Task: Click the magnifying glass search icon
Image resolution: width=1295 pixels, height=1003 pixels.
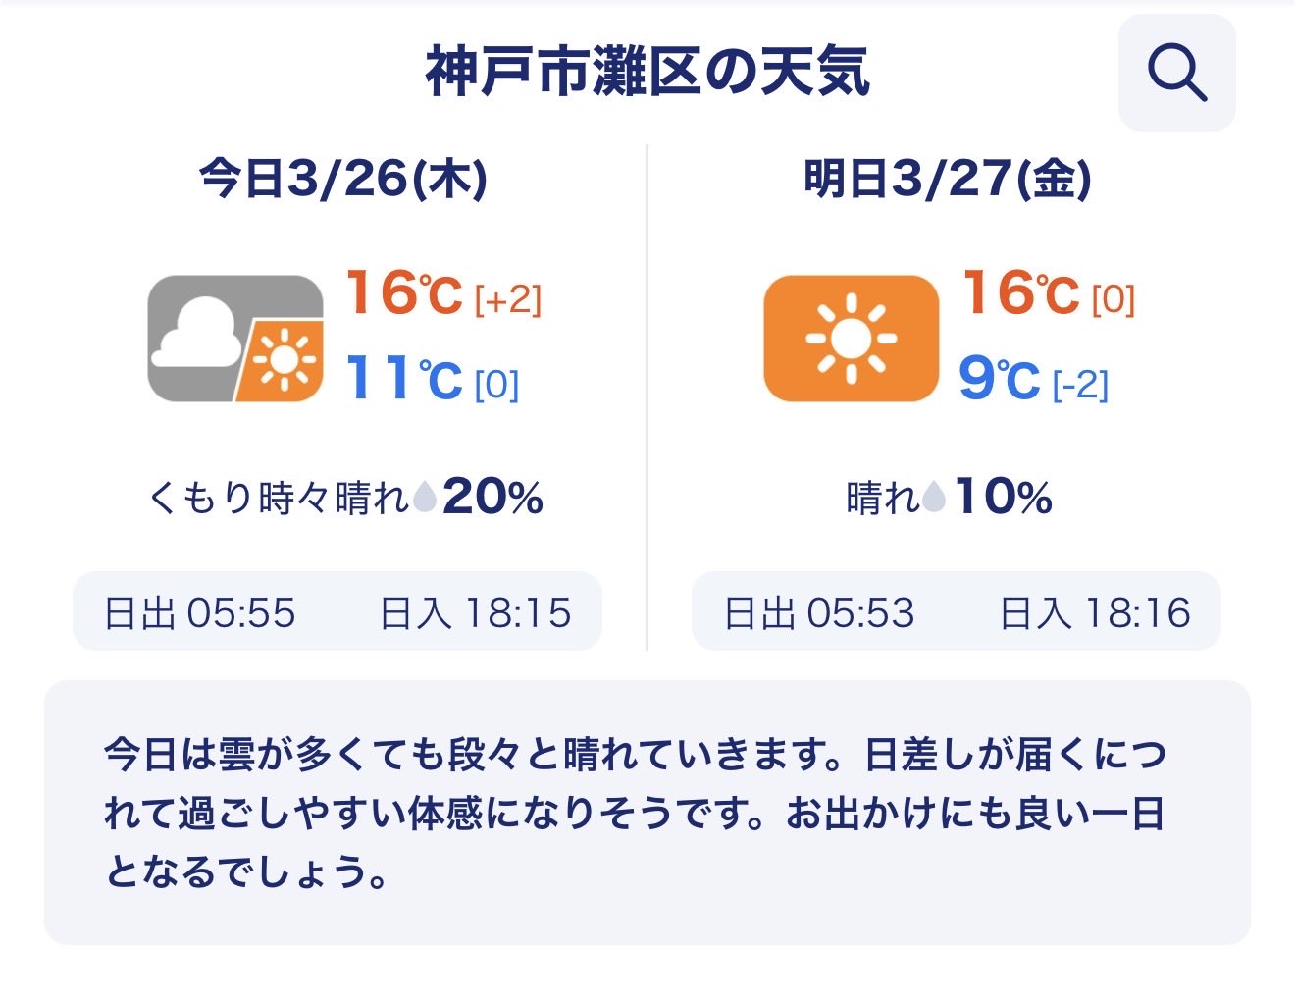Action: click(x=1176, y=74)
